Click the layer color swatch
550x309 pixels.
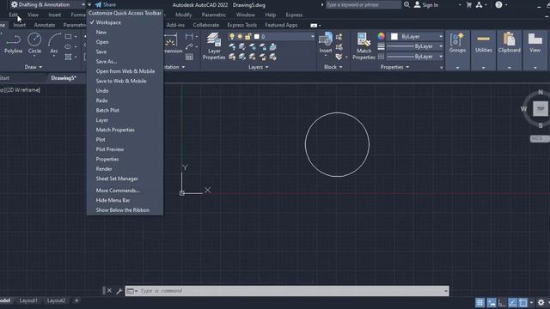(x=257, y=36)
